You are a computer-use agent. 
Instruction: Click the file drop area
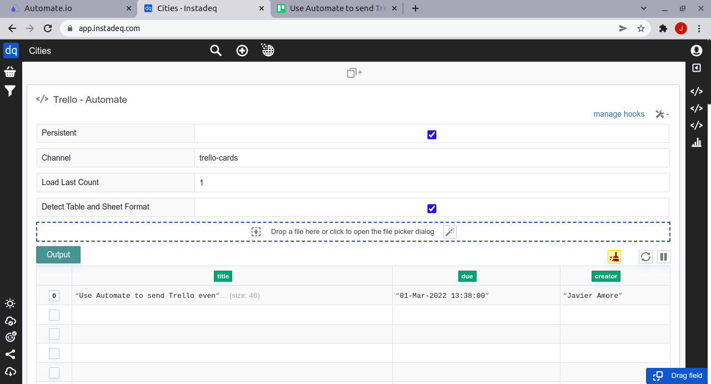(x=353, y=232)
